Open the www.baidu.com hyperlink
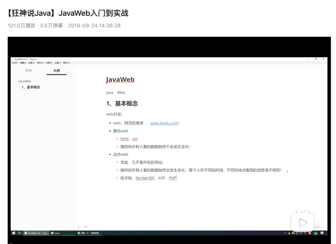This screenshot has width=336, height=244. click(x=164, y=123)
